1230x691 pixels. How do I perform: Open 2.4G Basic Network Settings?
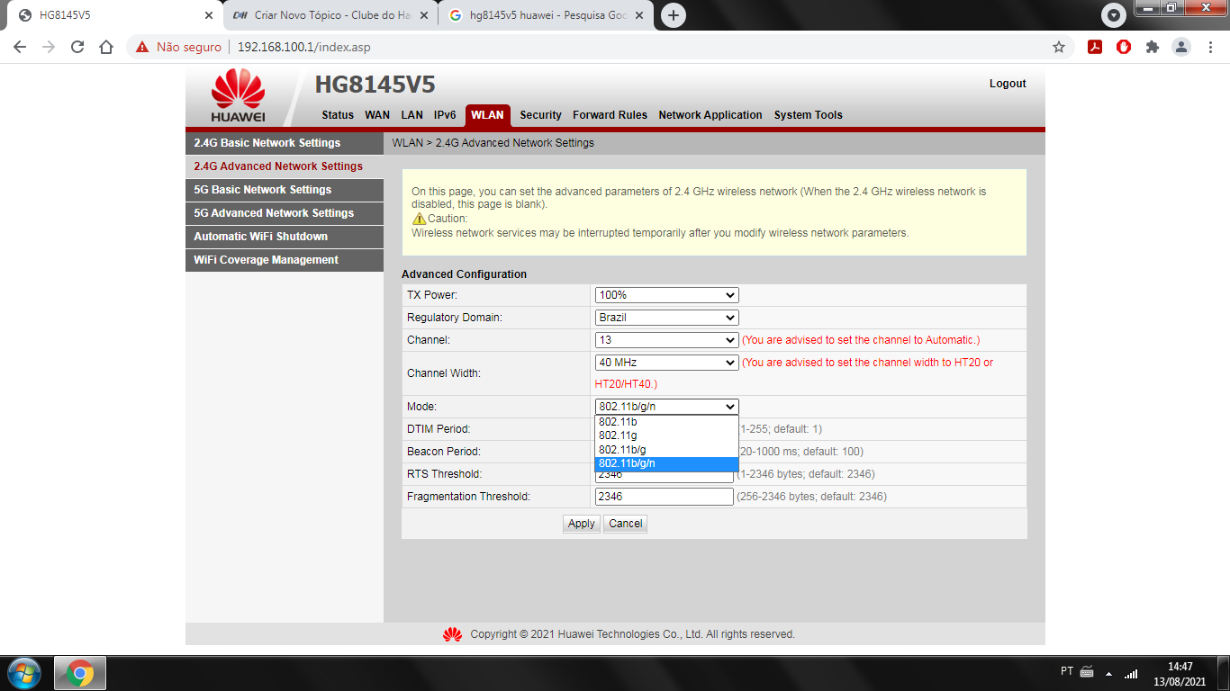tap(285, 143)
